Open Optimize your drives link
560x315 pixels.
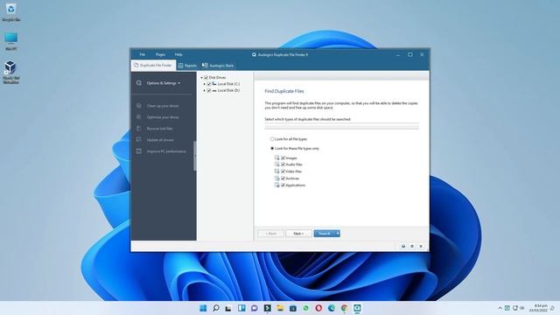163,117
